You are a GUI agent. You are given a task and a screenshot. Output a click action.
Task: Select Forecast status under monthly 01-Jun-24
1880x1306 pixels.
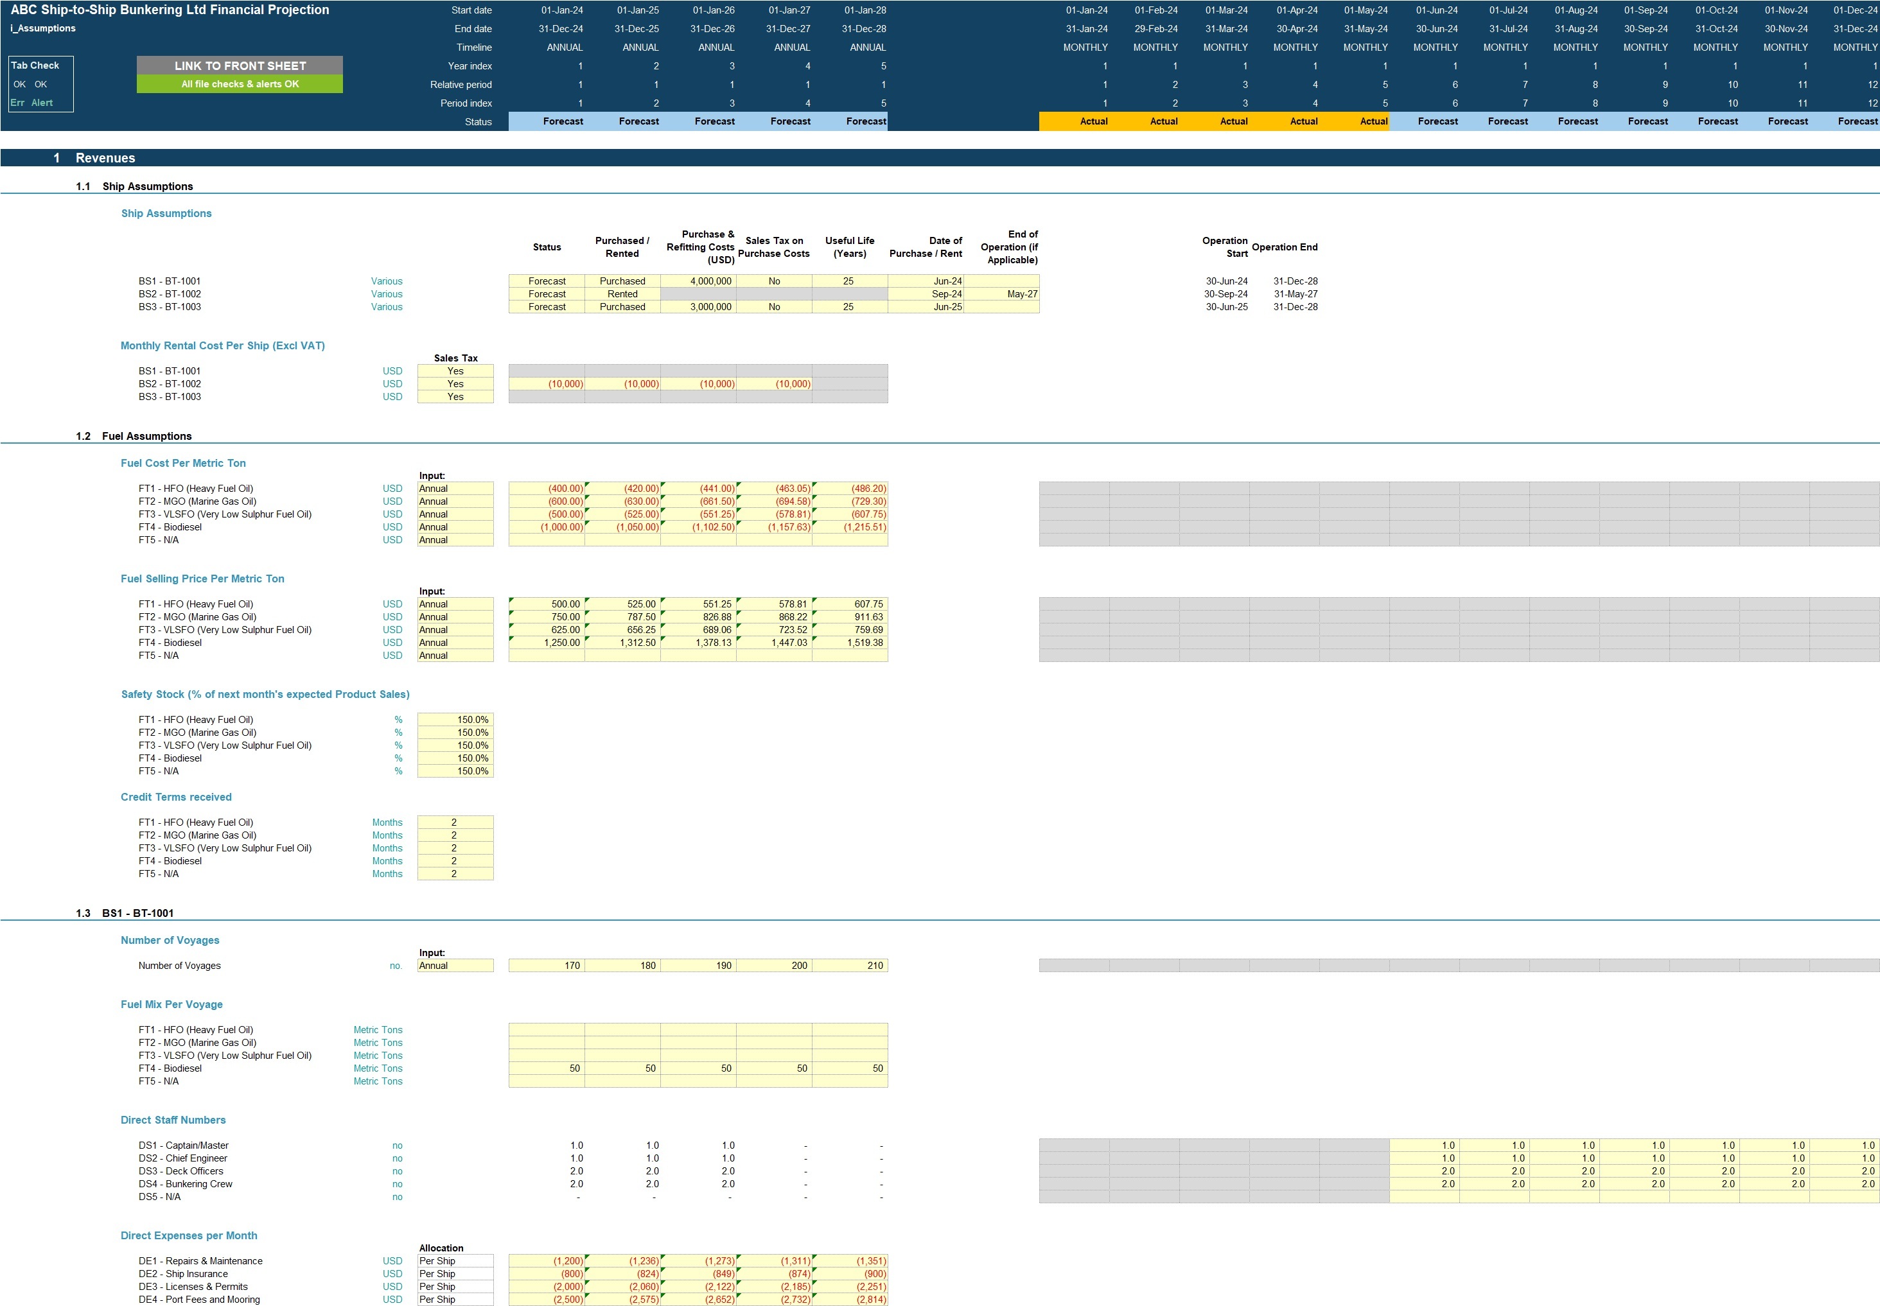(1424, 121)
